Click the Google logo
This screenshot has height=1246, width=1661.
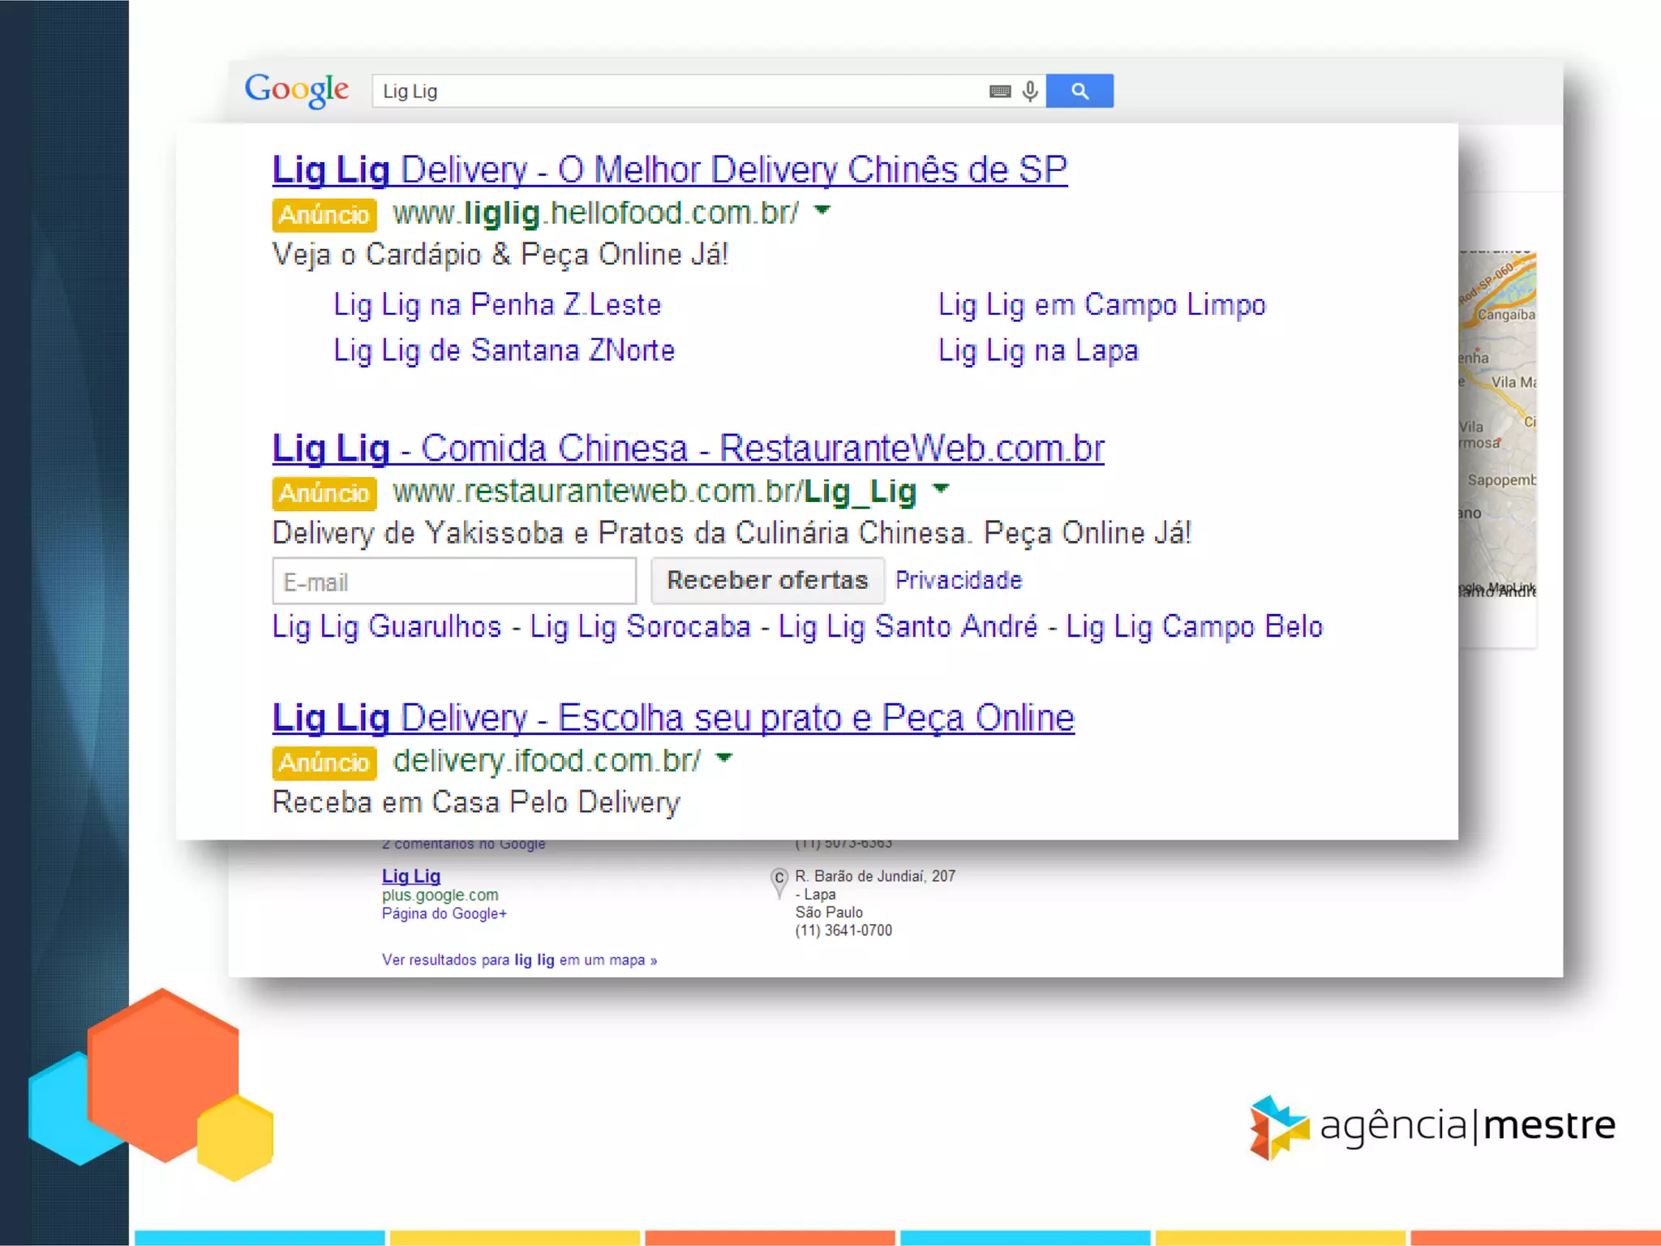point(297,89)
